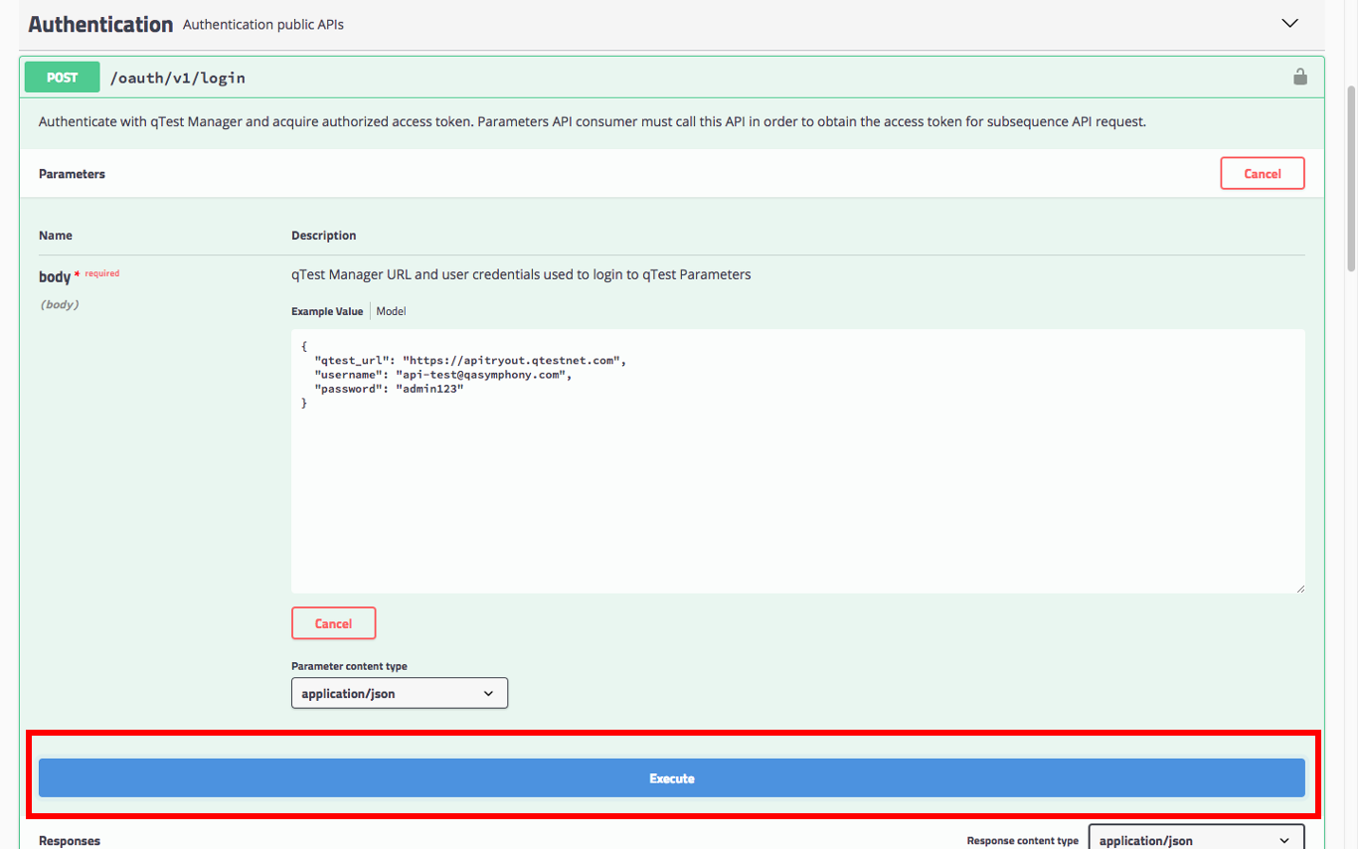Viewport: 1358px width, 849px height.
Task: Click the "(body)" parameter type text
Action: [60, 304]
